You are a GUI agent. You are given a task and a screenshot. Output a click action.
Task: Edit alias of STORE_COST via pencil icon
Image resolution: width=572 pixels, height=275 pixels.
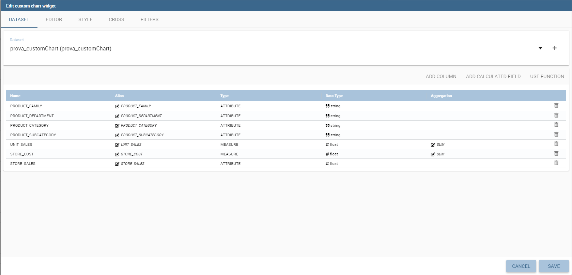(x=117, y=154)
